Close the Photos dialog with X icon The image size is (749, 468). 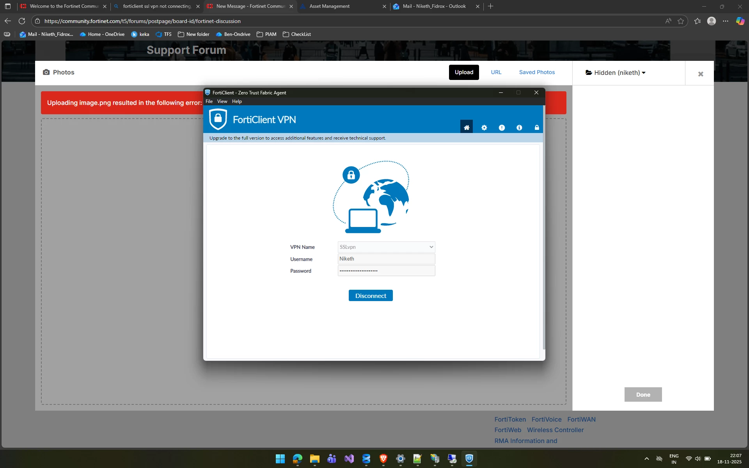[701, 74]
